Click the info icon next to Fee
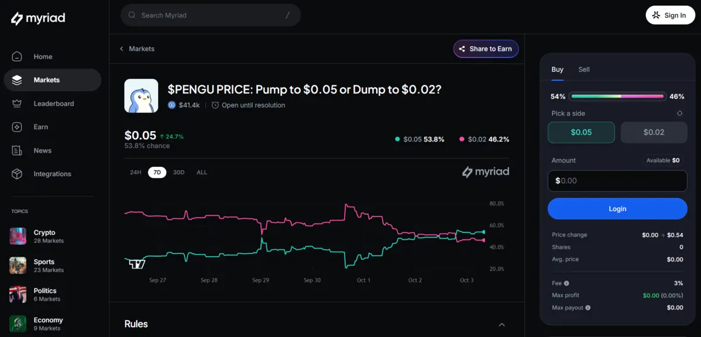Screen dimensions: 701x337 [566, 283]
